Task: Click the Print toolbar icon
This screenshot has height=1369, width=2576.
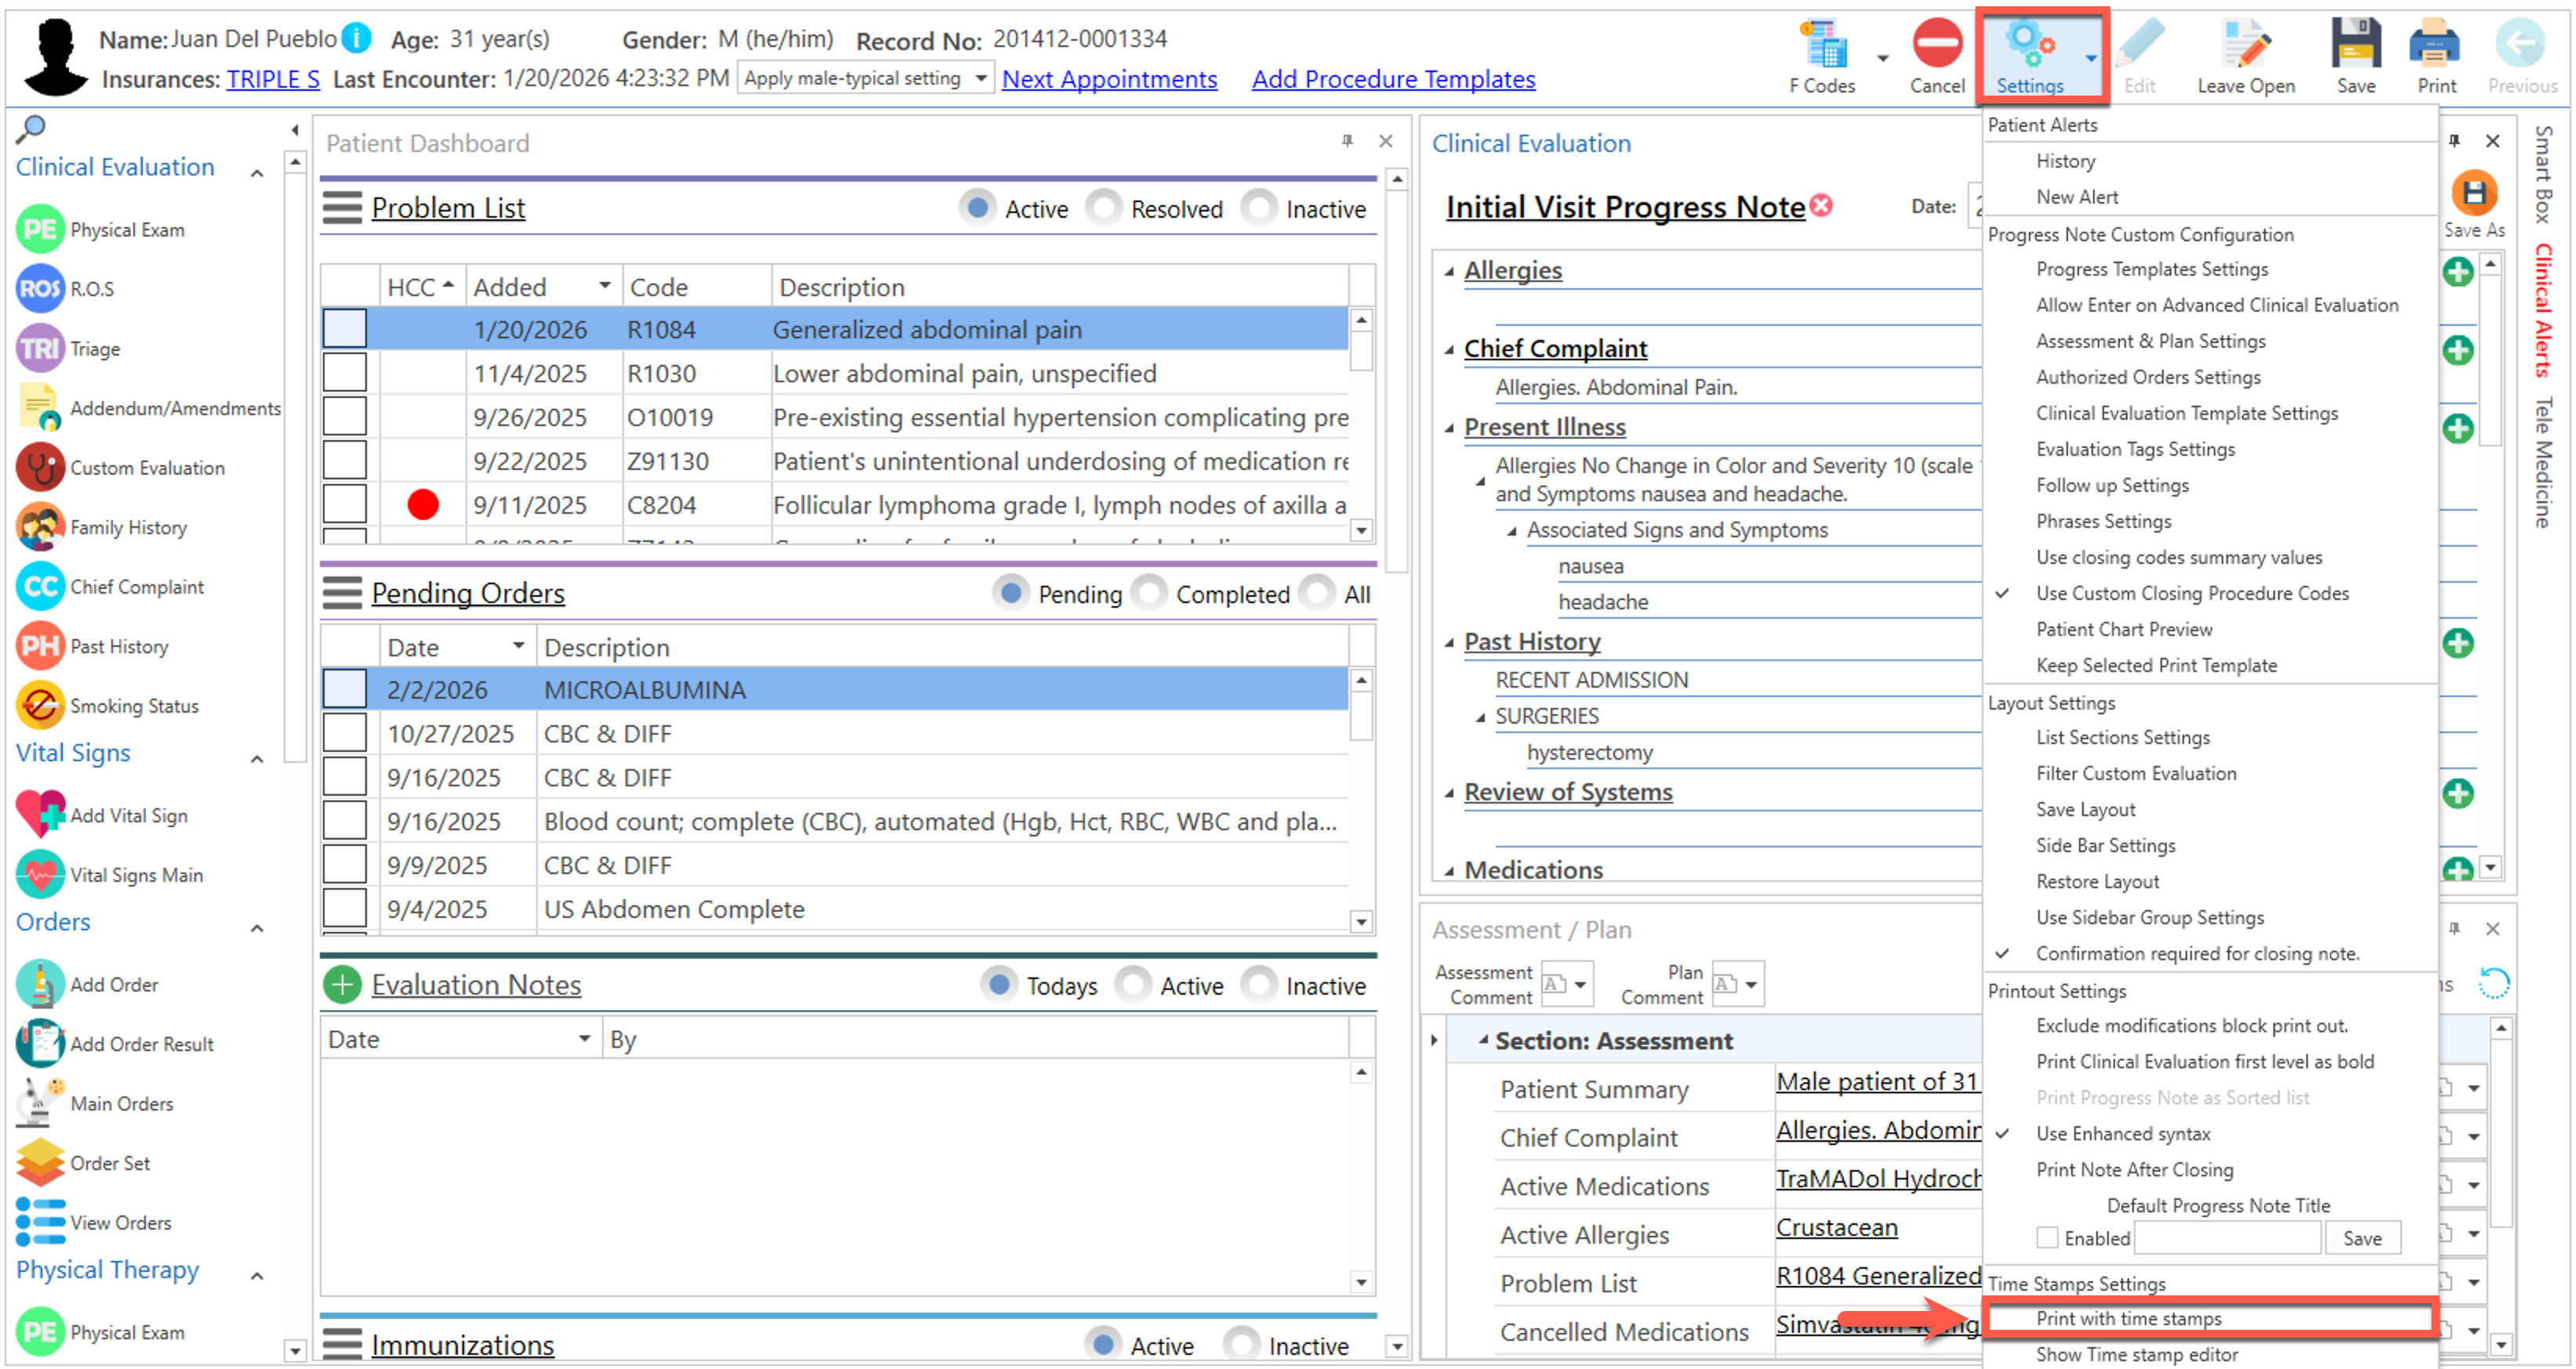Action: [x=2435, y=45]
